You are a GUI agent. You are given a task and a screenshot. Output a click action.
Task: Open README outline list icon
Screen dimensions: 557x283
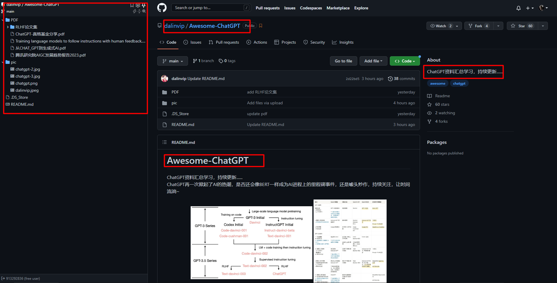[165, 142]
